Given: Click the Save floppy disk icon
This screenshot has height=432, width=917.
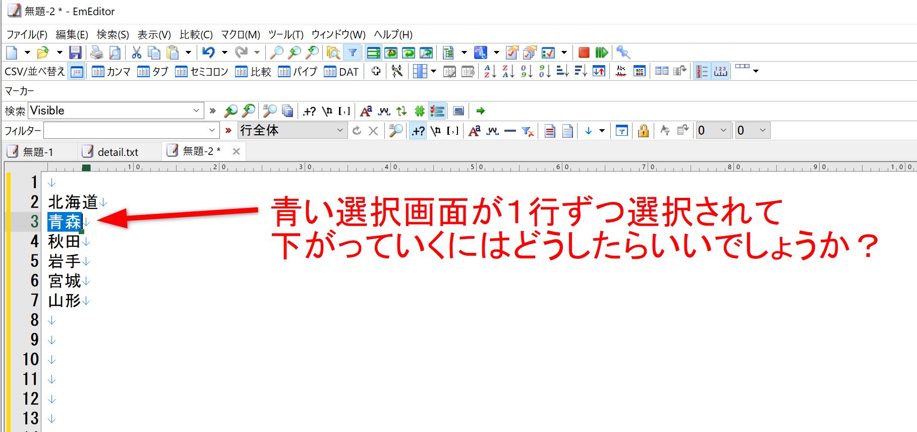Looking at the screenshot, I should click(75, 52).
